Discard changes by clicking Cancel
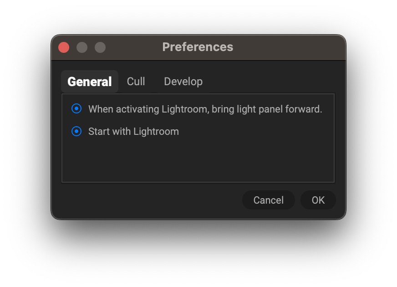397x287 pixels. pos(268,200)
